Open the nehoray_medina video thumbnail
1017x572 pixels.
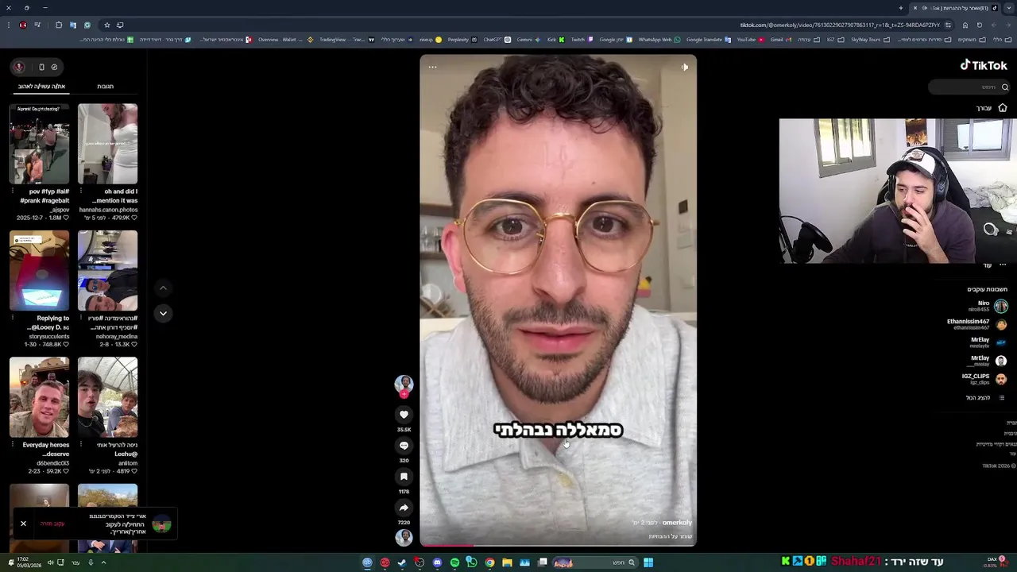tap(107, 271)
